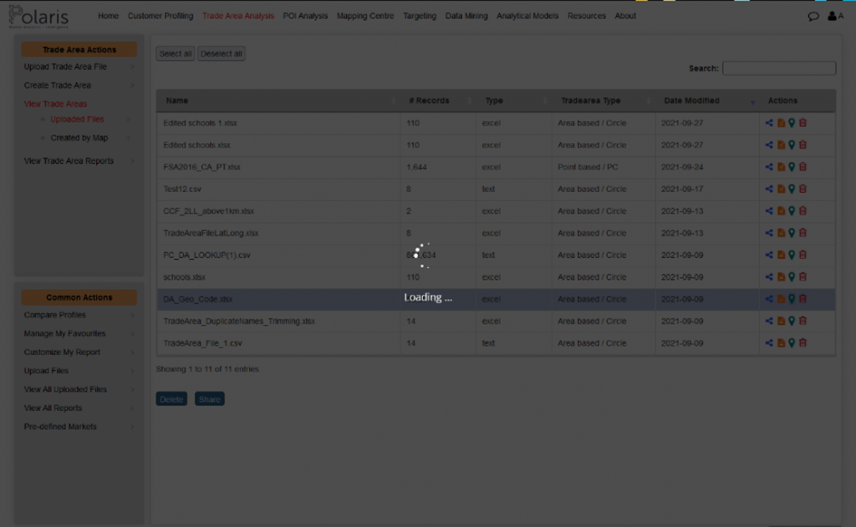This screenshot has height=527, width=856.
Task: Open the Mapping Centre menu
Action: pos(364,16)
